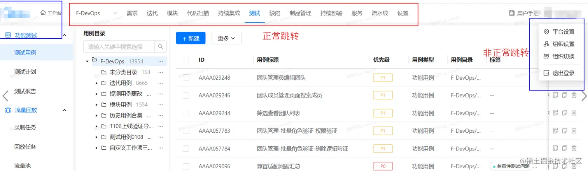This screenshot has width=588, height=171.
Task: Click the 工作台 home icon
Action: coord(43,13)
